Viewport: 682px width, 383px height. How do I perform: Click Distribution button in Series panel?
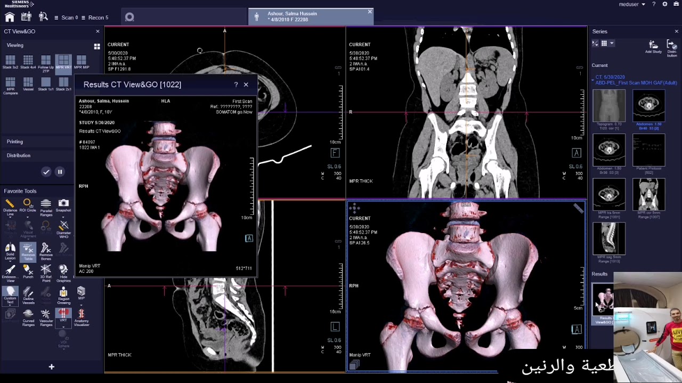[x=672, y=48]
